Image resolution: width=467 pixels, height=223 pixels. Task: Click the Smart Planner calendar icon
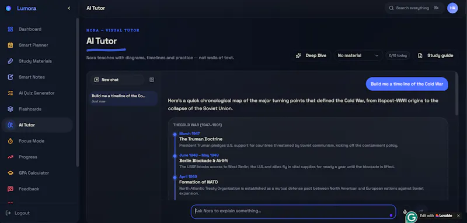click(11, 45)
